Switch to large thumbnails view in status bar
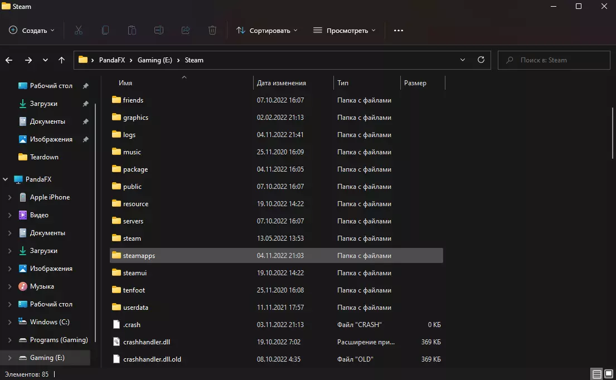Image resolution: width=616 pixels, height=380 pixels. pos(608,374)
